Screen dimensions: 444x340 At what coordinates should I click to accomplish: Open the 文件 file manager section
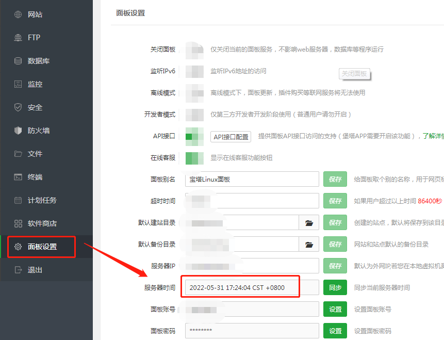tap(31, 153)
